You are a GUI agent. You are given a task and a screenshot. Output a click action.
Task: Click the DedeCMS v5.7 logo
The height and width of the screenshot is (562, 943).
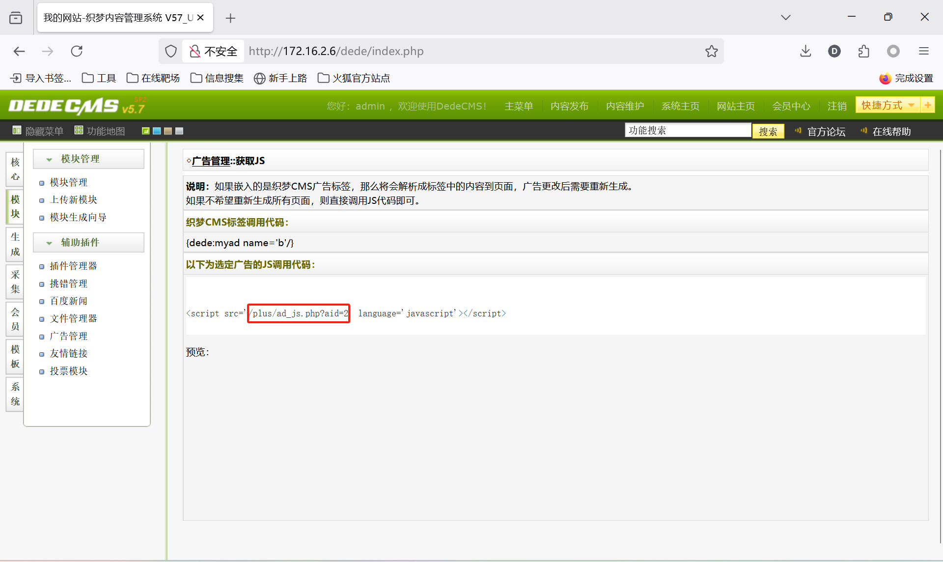click(77, 106)
